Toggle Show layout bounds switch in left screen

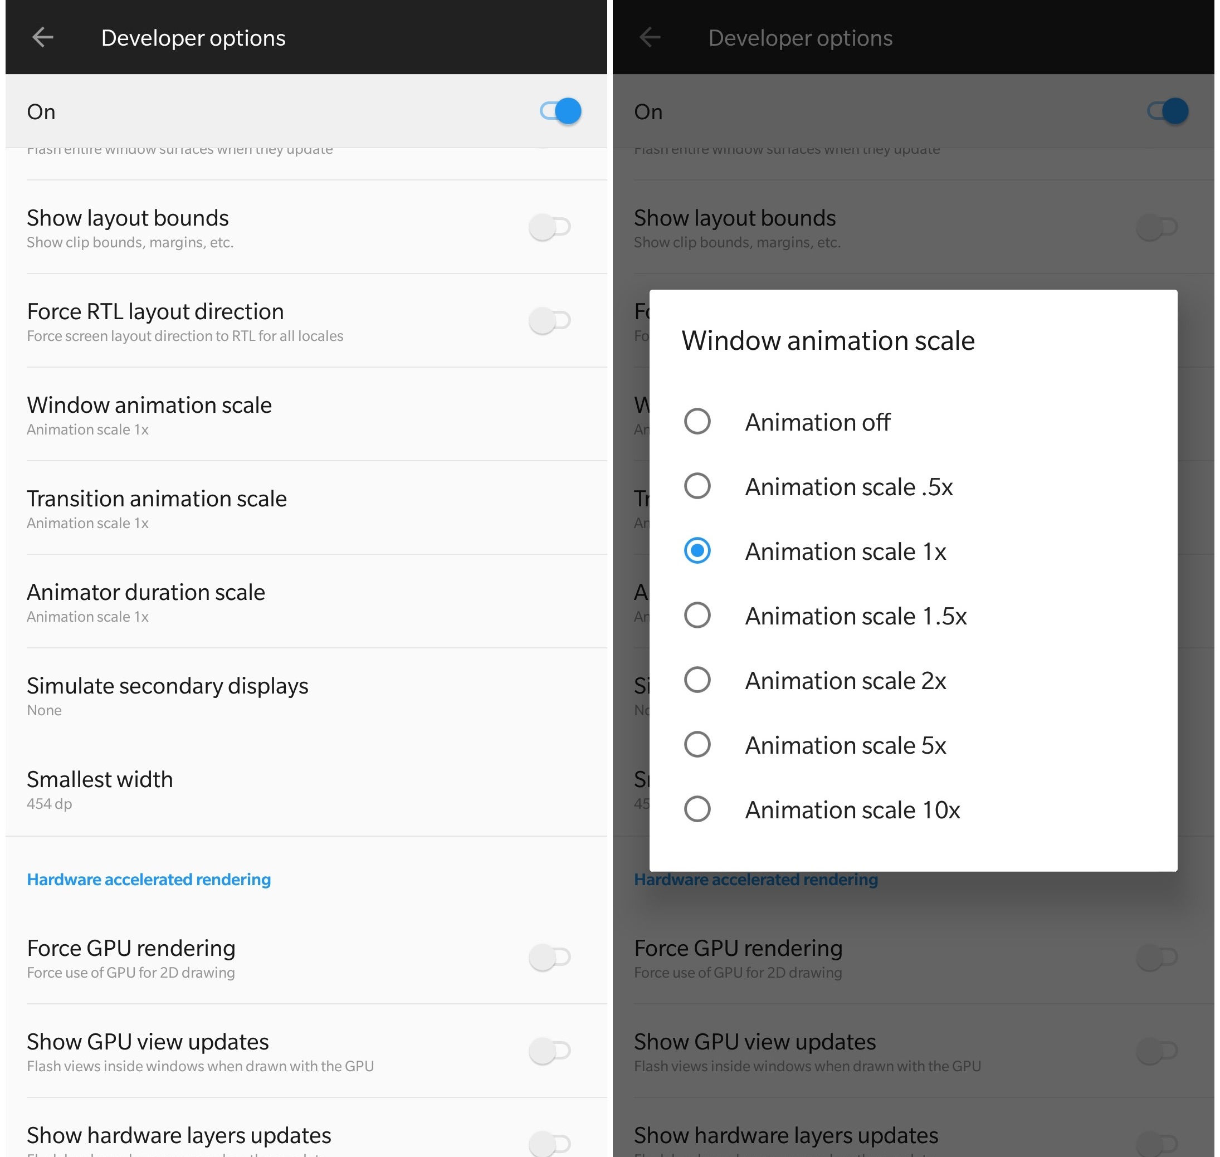point(549,227)
